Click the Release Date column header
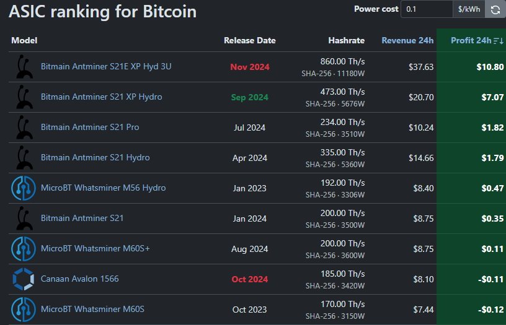506x325 pixels. point(250,41)
